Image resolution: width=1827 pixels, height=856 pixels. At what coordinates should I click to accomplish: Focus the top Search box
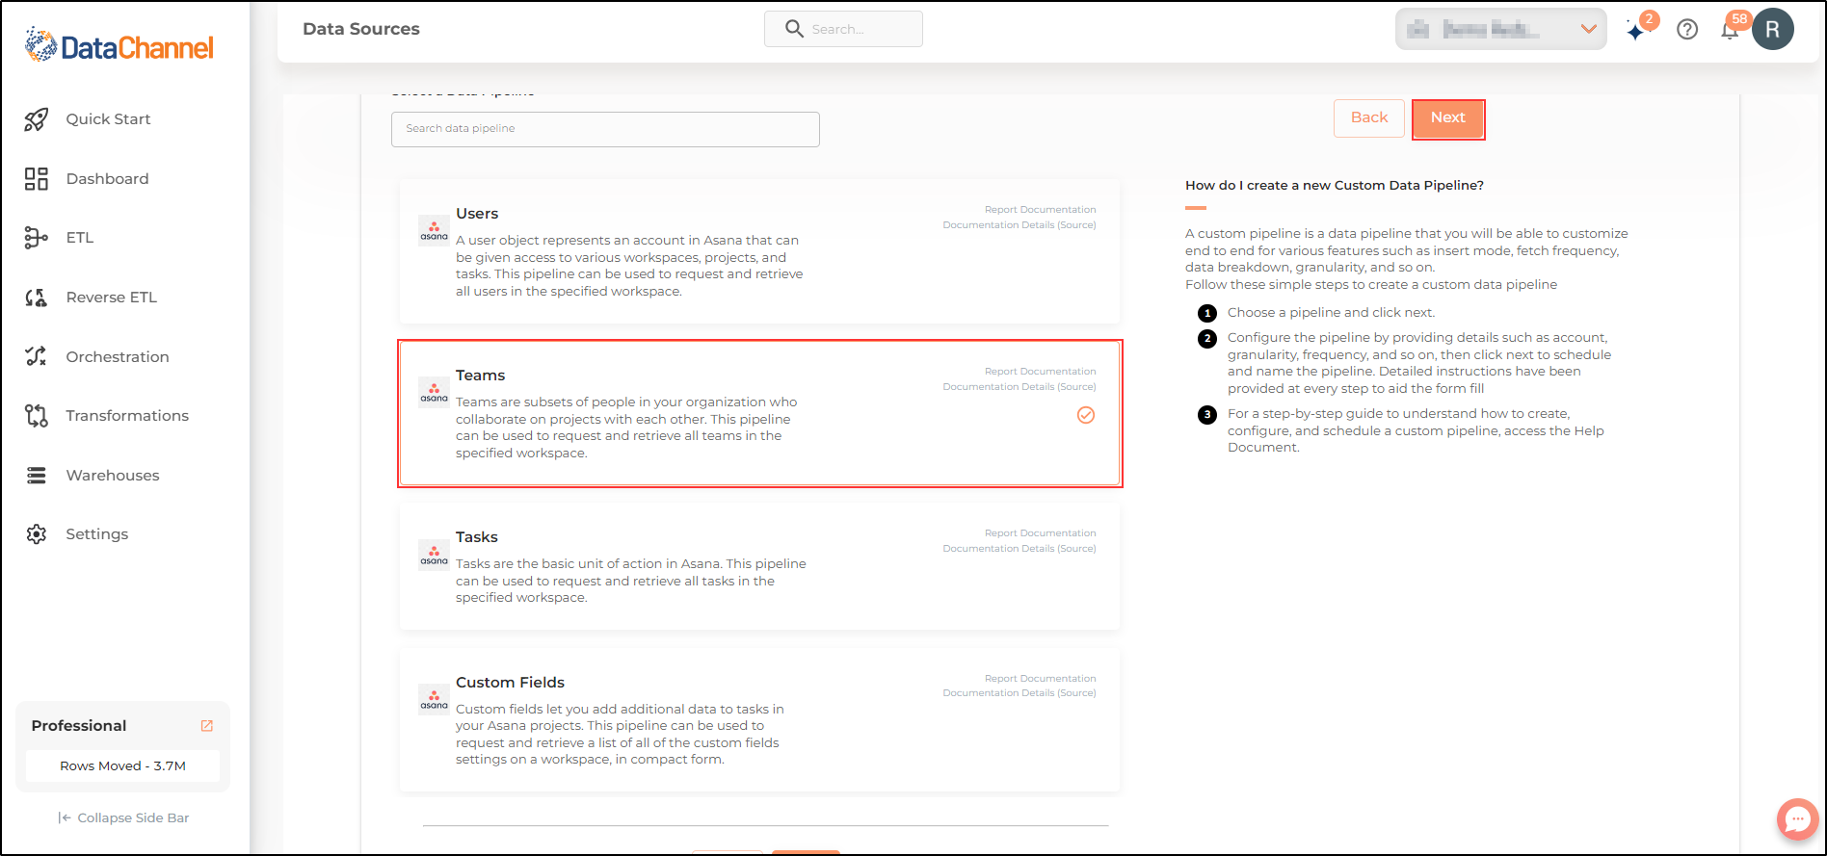tap(843, 29)
